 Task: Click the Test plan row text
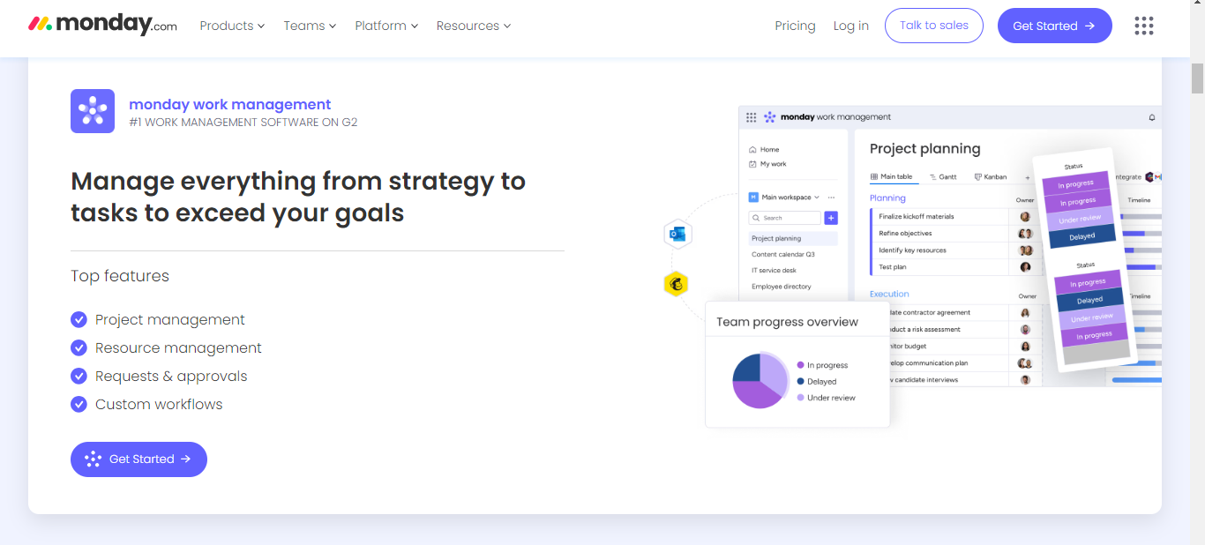[892, 267]
